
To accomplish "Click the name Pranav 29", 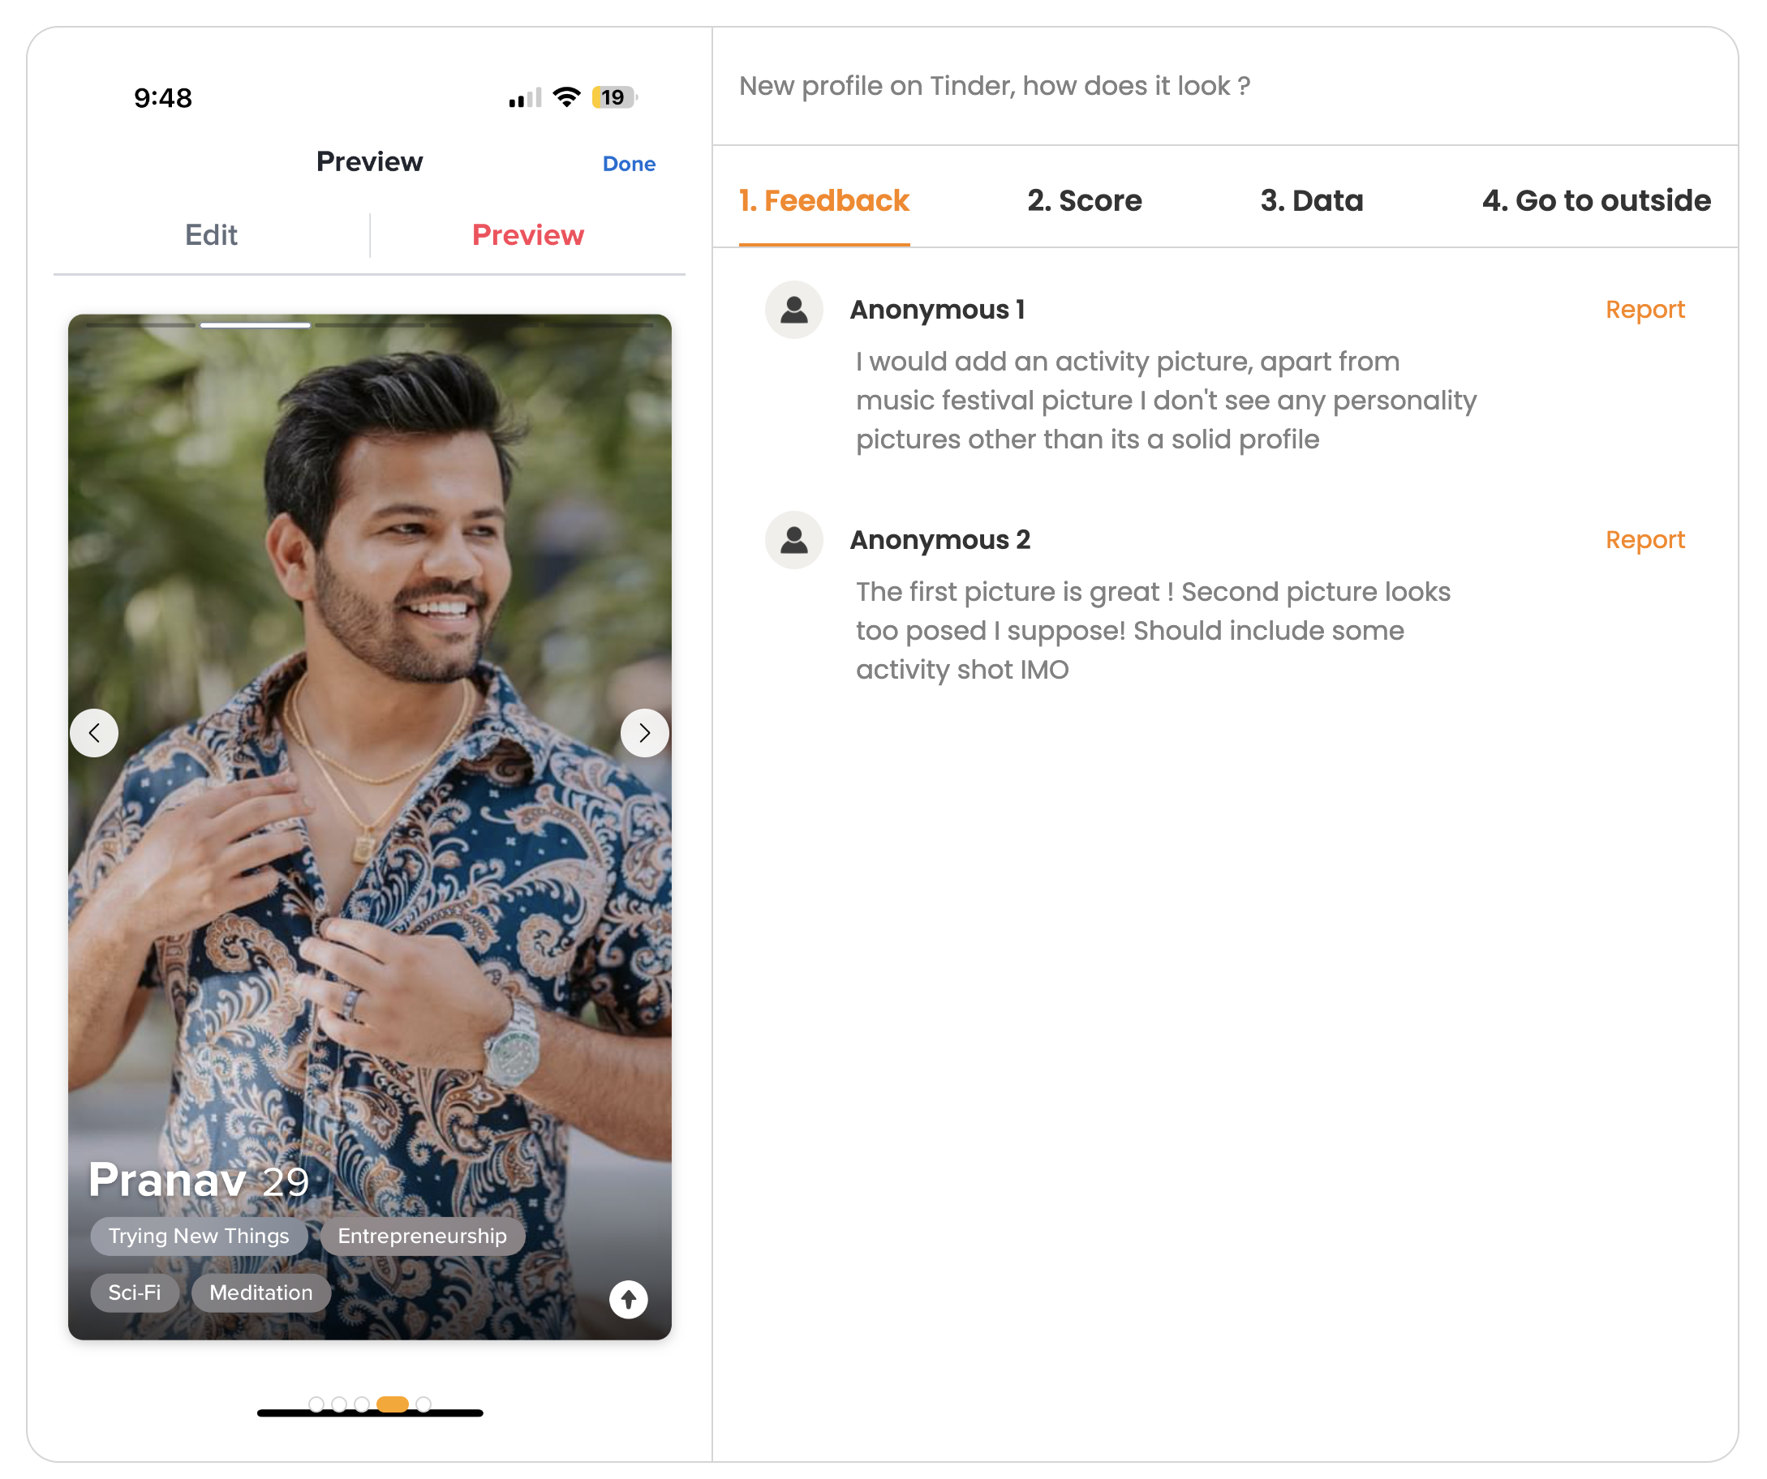I will tap(200, 1181).
